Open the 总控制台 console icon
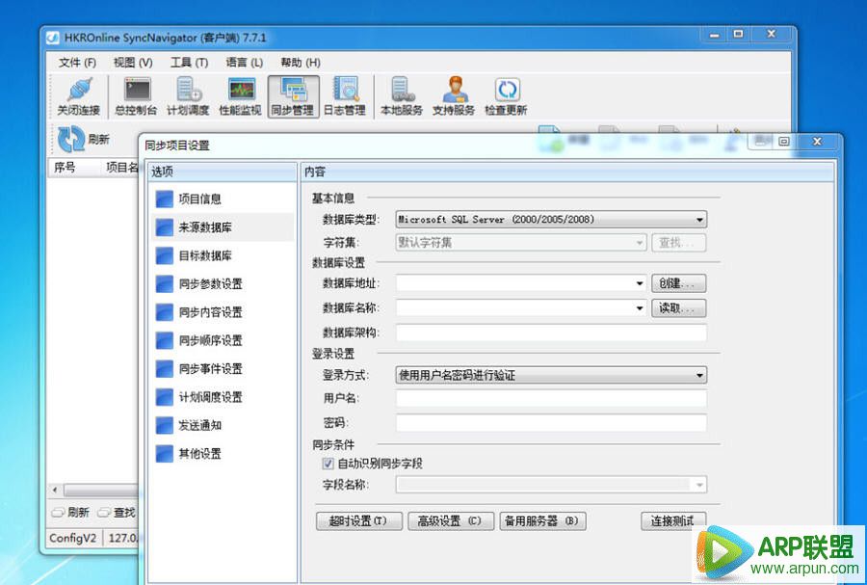This screenshot has height=585, width=867. [136, 96]
